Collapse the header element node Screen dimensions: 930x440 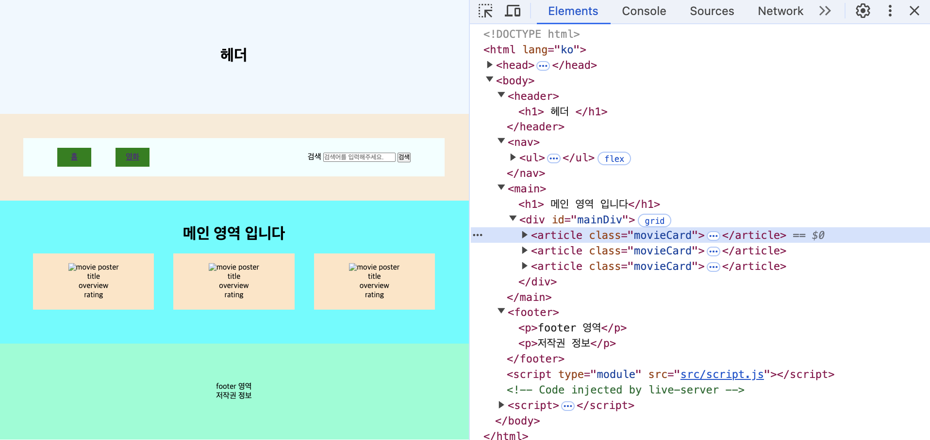coord(501,95)
